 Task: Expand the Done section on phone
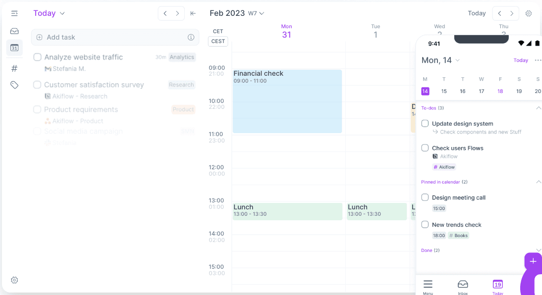[538, 250]
